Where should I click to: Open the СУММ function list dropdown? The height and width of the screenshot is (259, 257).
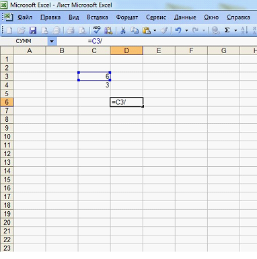pyautogui.click(x=52, y=41)
